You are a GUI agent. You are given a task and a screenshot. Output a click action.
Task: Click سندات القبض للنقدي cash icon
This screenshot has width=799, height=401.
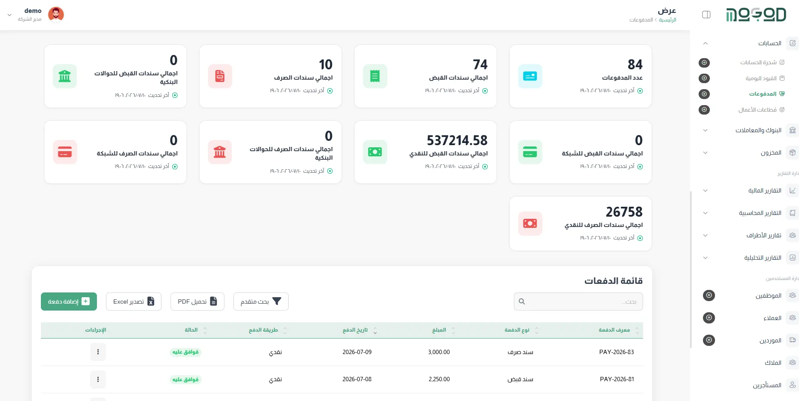tap(375, 152)
